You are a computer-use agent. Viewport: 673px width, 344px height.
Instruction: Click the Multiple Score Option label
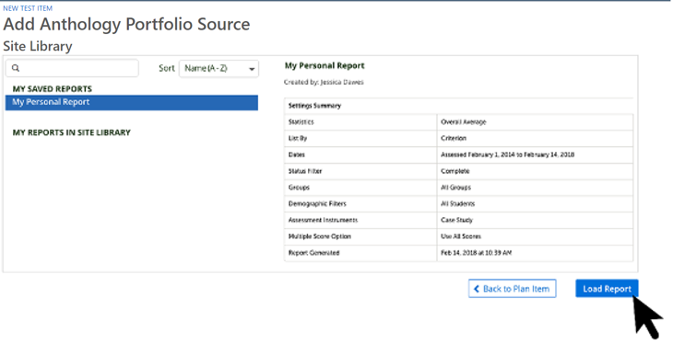point(319,236)
